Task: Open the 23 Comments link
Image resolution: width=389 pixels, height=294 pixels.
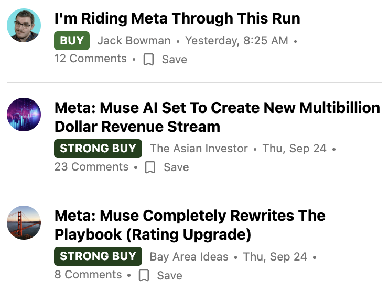Action: 92,166
